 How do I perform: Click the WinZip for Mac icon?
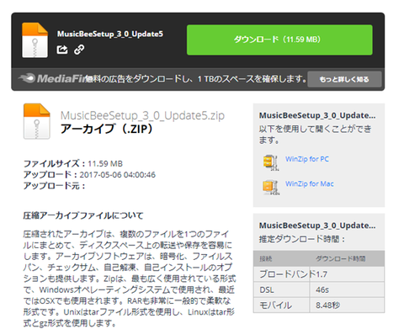point(271,187)
